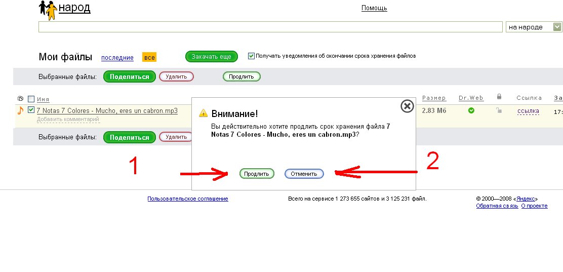
Task: Click the Отменить button in dialog
Action: tap(304, 174)
